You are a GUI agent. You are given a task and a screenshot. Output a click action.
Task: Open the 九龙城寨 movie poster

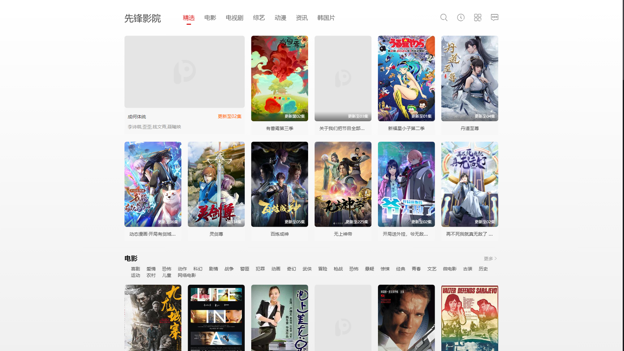pos(153,318)
